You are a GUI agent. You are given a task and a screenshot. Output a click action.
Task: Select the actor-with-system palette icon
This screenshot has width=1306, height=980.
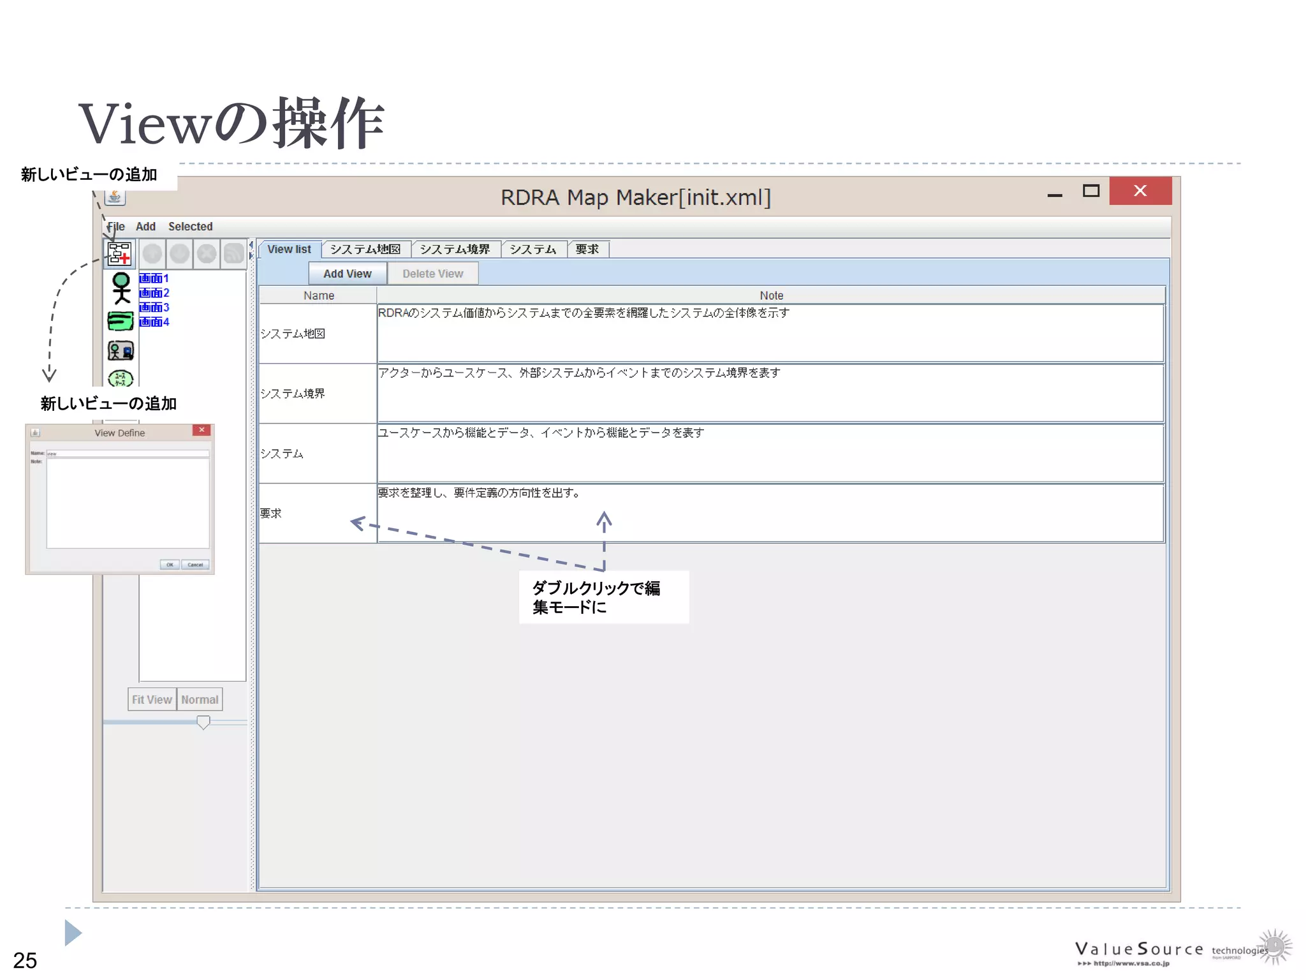121,351
